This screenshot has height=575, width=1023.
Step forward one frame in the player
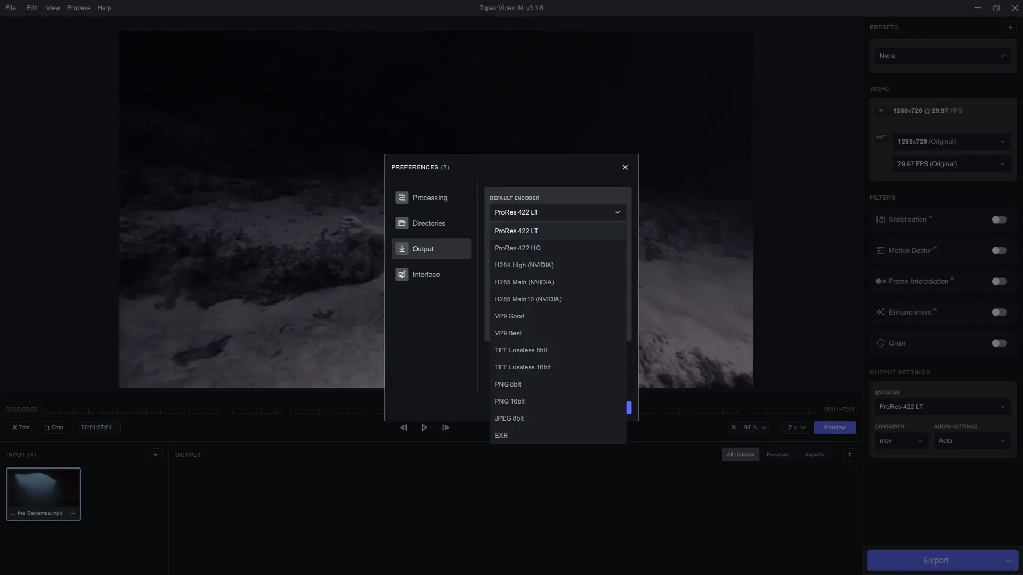coord(445,428)
